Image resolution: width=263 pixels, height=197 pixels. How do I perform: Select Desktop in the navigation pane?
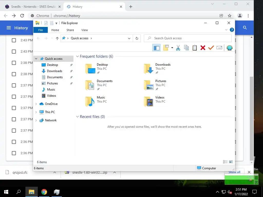[x=52, y=65]
